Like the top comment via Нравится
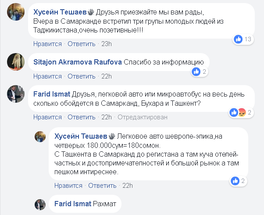264x215 pixels. pyautogui.click(x=47, y=43)
